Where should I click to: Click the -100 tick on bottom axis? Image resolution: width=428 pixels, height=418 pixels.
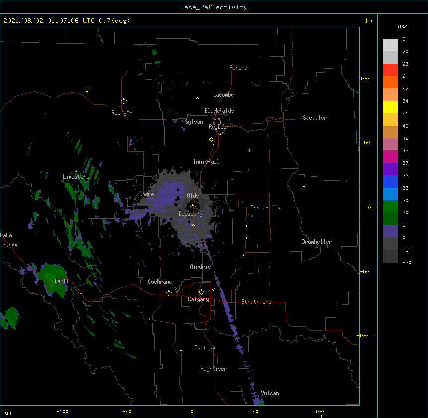point(62,412)
